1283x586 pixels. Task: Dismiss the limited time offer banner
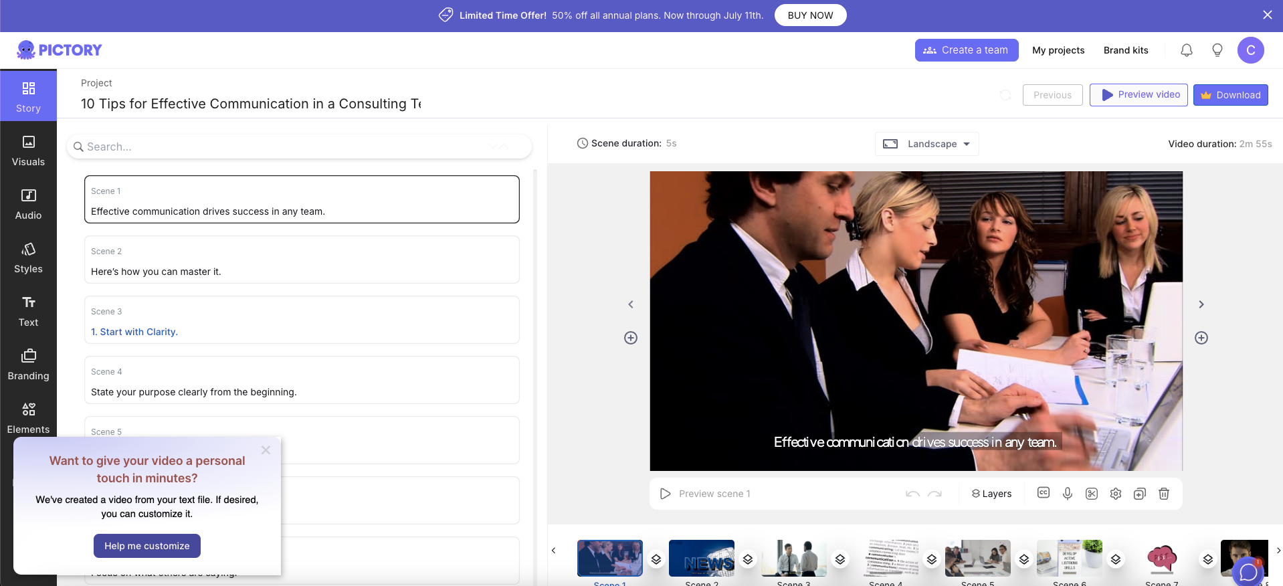(1267, 15)
